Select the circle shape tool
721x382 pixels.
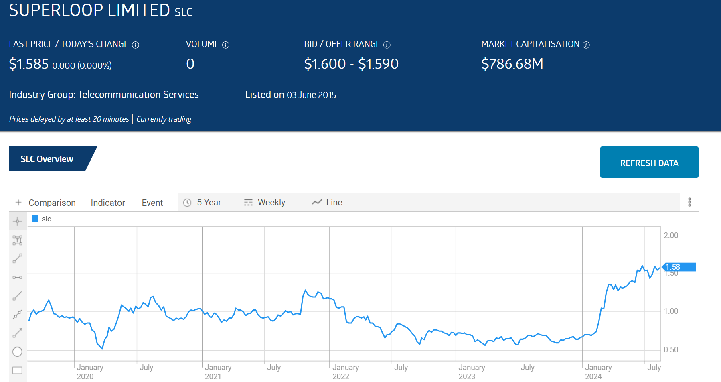17,352
